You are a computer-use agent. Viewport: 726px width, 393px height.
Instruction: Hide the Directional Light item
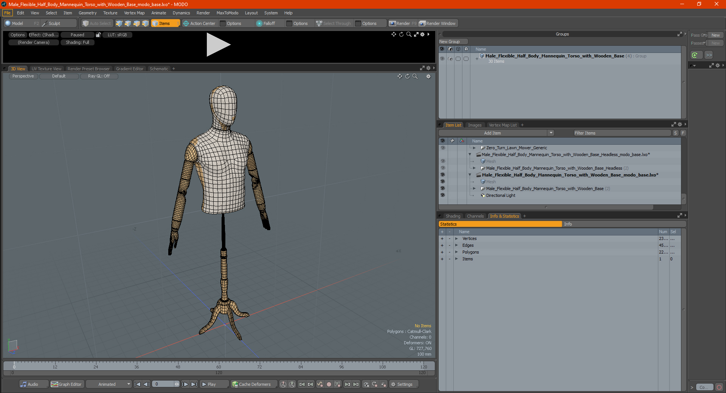(x=442, y=195)
